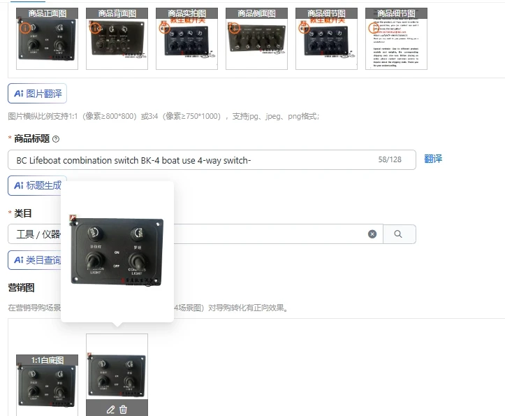
Task: Click the 翻译 link beside the title
Action: (433, 159)
